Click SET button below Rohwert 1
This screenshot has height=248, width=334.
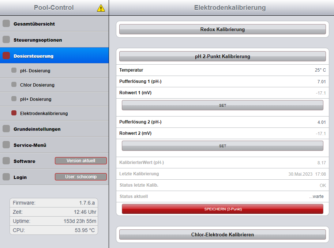[x=222, y=105]
